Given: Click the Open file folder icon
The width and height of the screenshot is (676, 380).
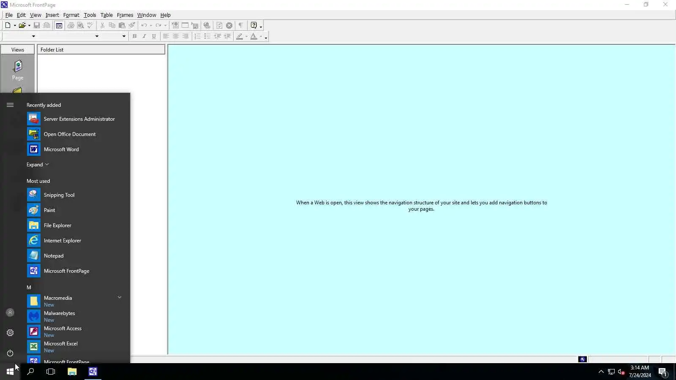Looking at the screenshot, I should (22, 25).
